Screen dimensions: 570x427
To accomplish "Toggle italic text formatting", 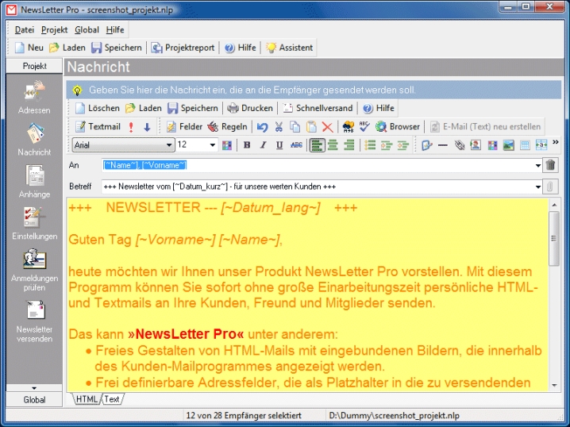I will [263, 145].
